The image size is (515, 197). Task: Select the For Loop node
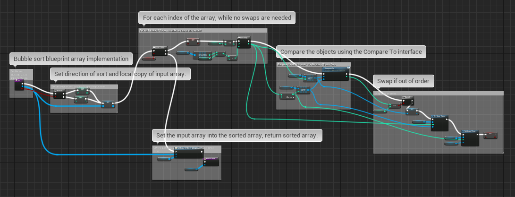[x=244, y=42]
